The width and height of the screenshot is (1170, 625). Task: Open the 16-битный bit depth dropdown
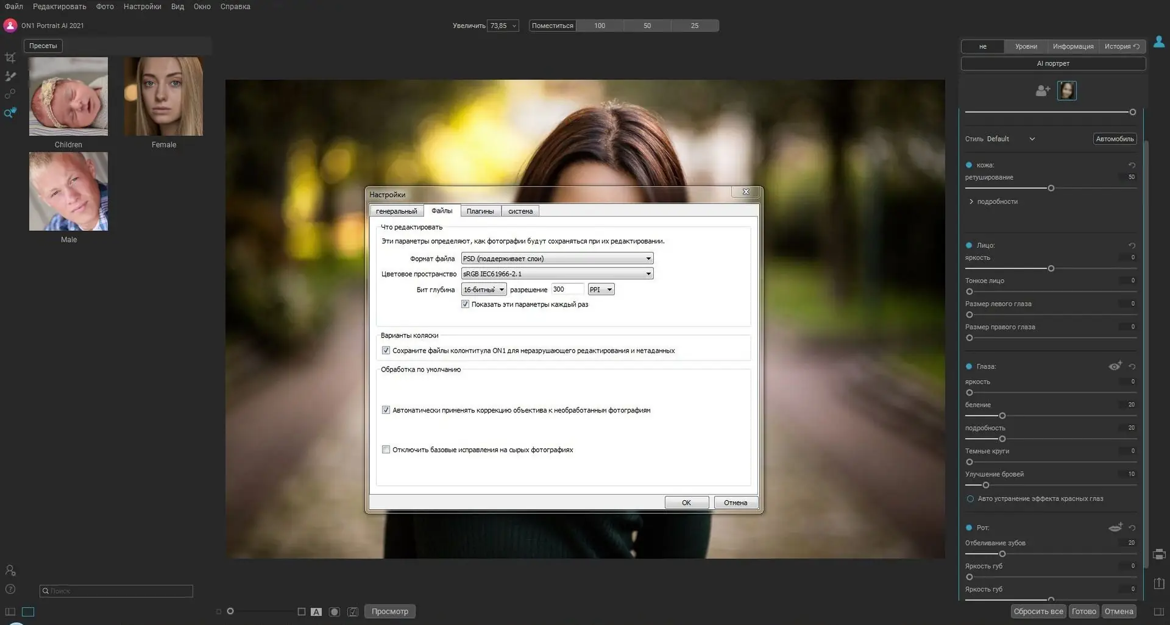coord(484,289)
